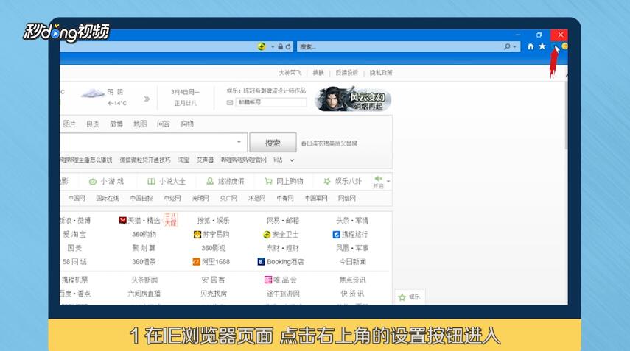The image size is (630, 351).
Task: Open the 360影视 link
Action: (x=214, y=248)
